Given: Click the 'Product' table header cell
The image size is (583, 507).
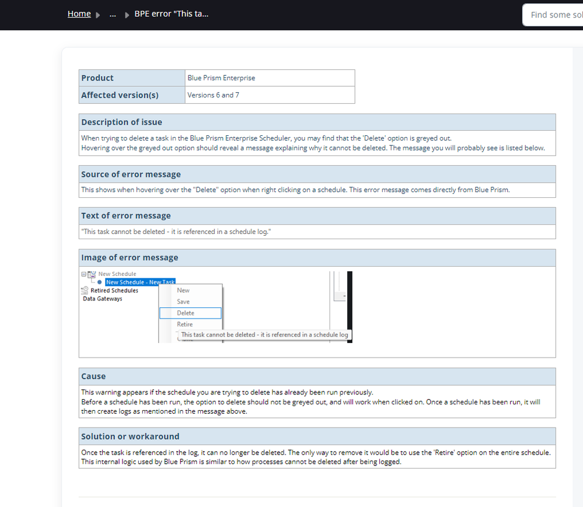Looking at the screenshot, I should tap(132, 78).
